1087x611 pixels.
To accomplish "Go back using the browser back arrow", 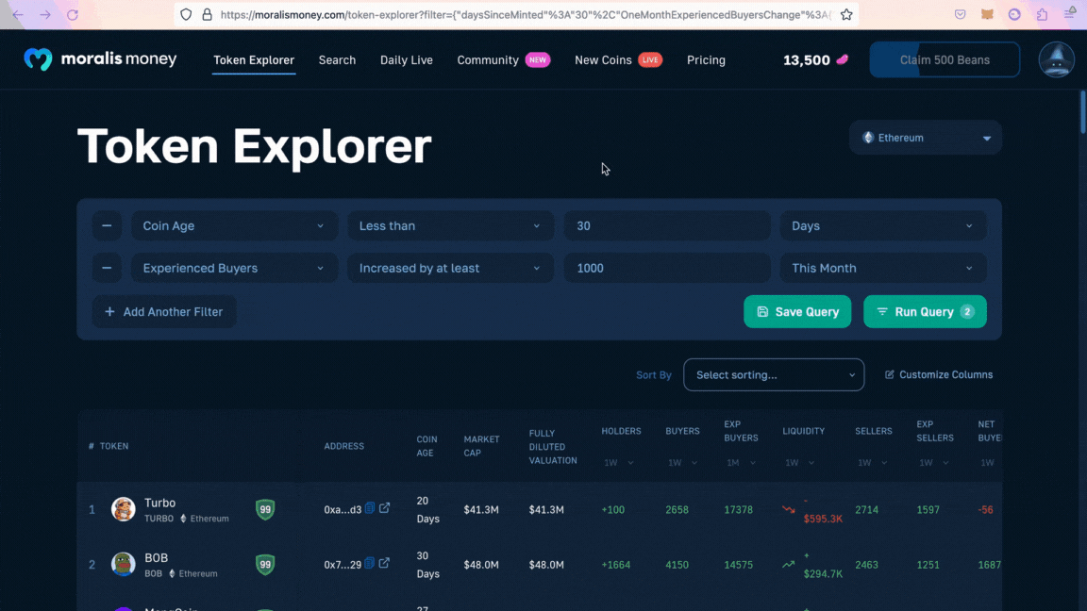I will pos(18,14).
